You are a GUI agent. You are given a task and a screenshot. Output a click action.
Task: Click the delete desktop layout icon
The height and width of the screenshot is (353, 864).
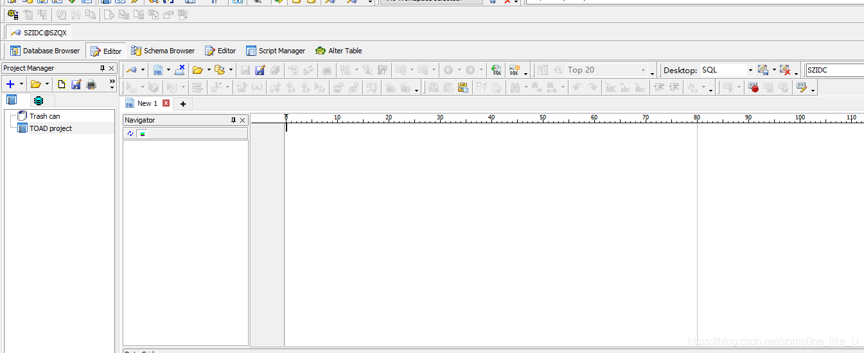coord(785,70)
